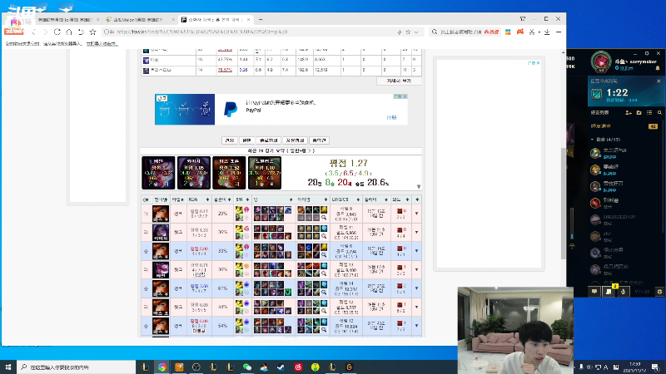Expand the second match row arrow

point(416,233)
